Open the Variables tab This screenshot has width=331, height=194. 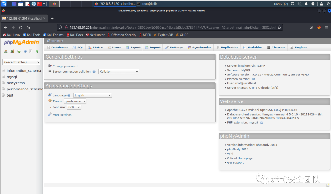(x=253, y=48)
